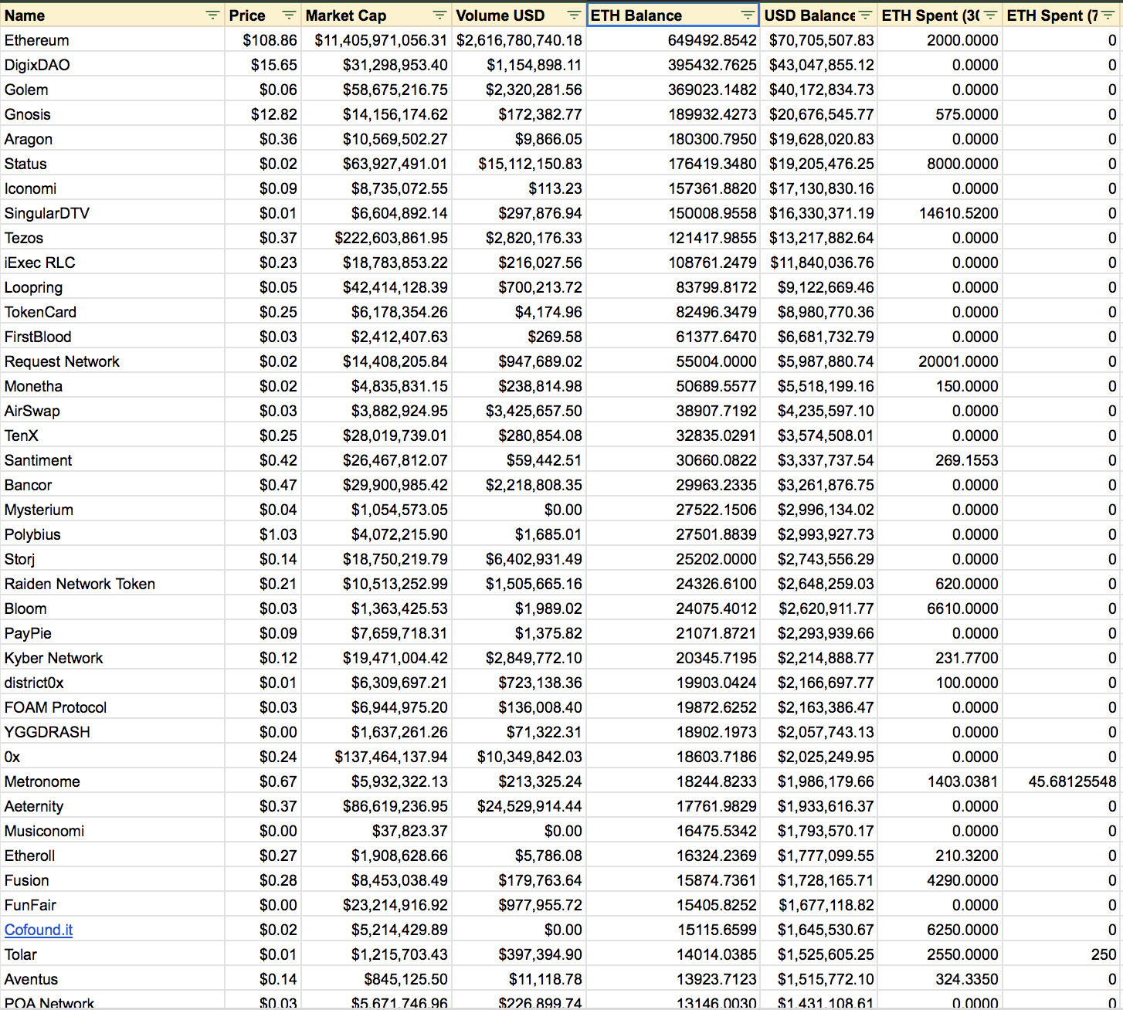
Task: Expand the last ETH Spent column filter
Action: 1108,15
